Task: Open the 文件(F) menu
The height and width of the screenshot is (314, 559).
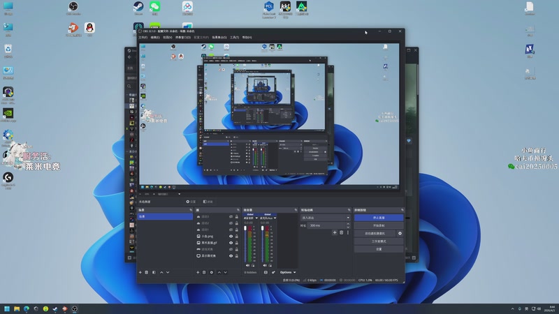Action: point(143,38)
